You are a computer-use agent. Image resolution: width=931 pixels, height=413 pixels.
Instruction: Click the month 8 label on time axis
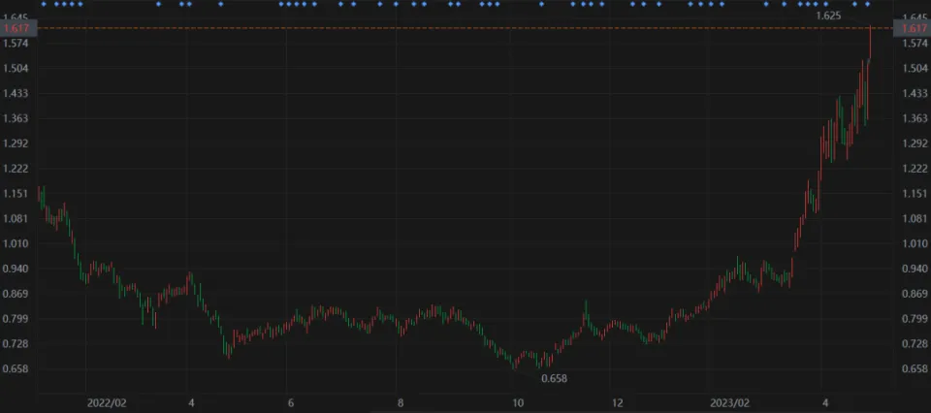click(x=400, y=402)
